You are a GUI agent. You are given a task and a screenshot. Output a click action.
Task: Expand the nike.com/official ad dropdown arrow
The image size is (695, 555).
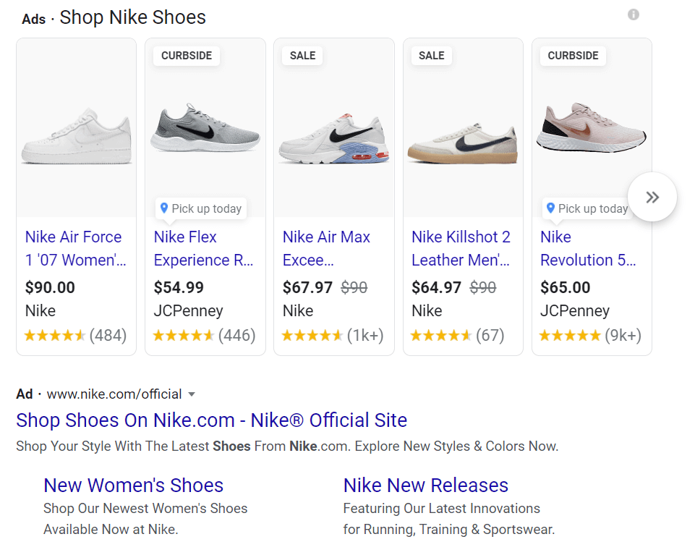click(x=192, y=394)
